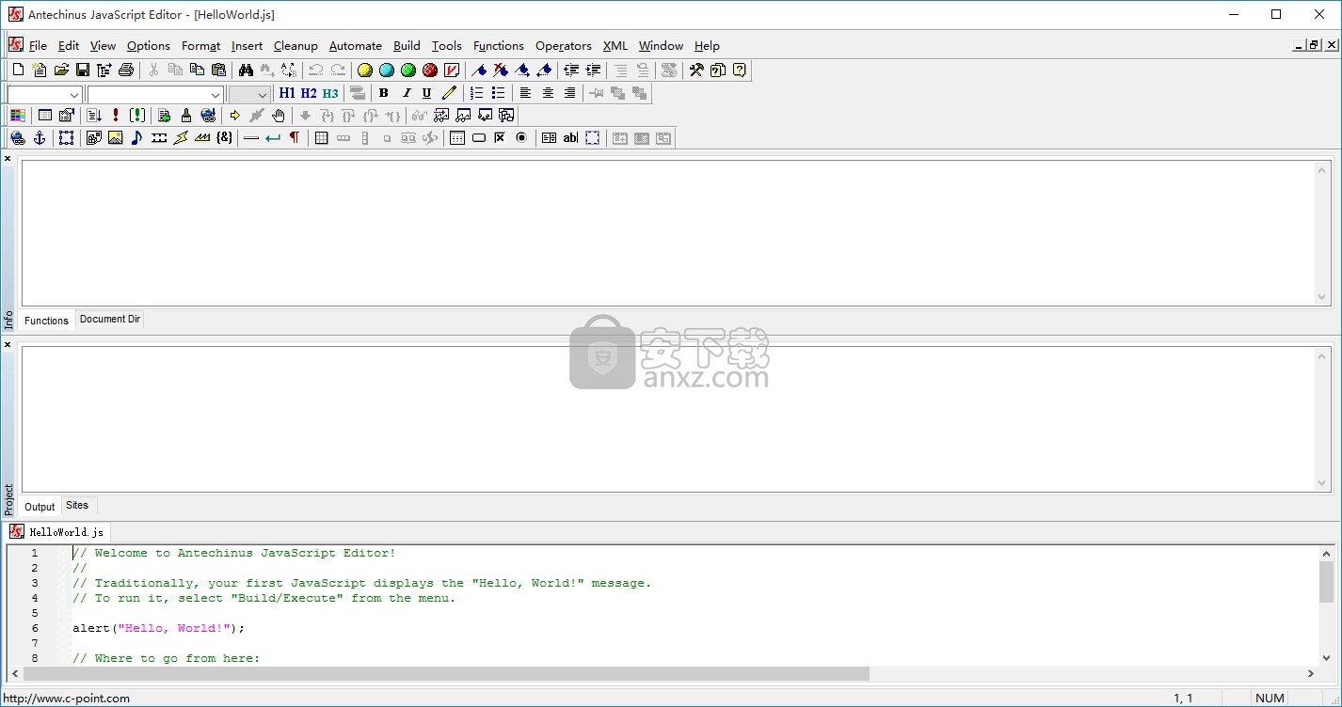
Task: Click the red exclamation mark icon
Action: (x=116, y=116)
